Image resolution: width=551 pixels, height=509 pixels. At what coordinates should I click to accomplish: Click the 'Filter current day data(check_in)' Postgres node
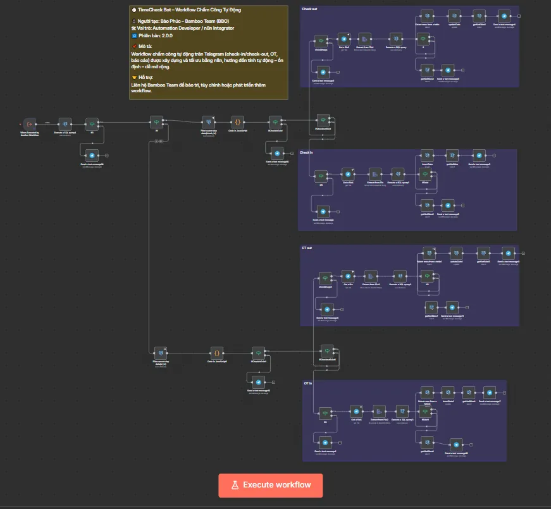pos(208,121)
